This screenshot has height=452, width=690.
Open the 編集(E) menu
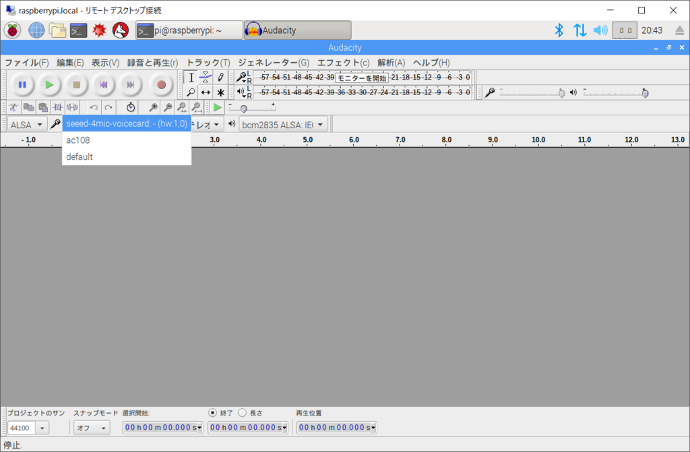click(x=70, y=63)
